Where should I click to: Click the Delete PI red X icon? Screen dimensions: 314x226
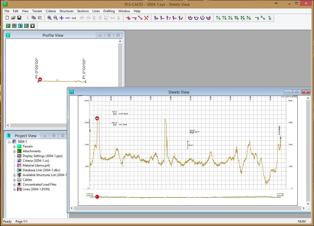pyautogui.click(x=146, y=18)
